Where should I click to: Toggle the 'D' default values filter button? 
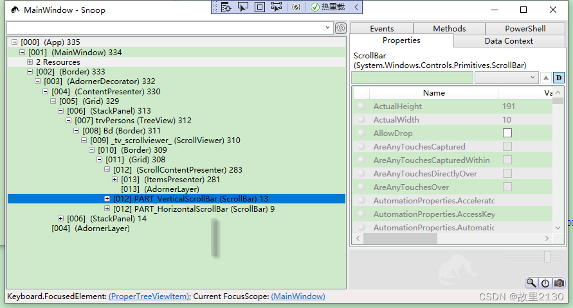tap(558, 78)
